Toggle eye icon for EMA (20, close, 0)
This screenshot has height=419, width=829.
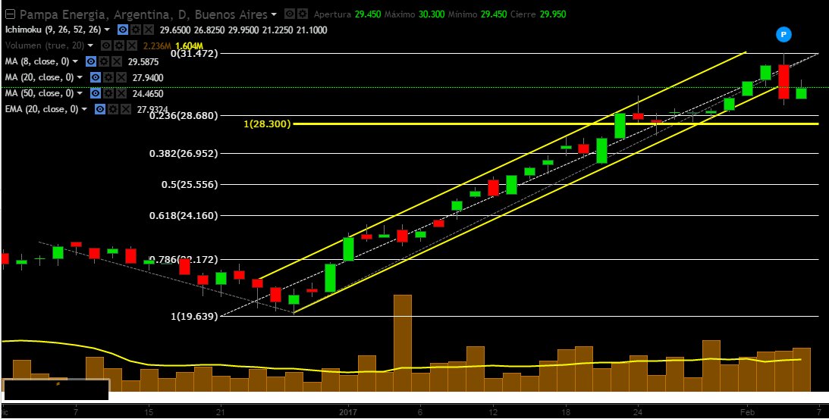(100, 109)
